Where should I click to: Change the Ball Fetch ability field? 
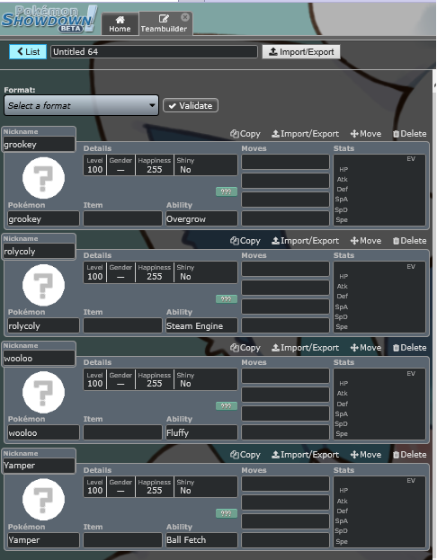[x=201, y=540]
